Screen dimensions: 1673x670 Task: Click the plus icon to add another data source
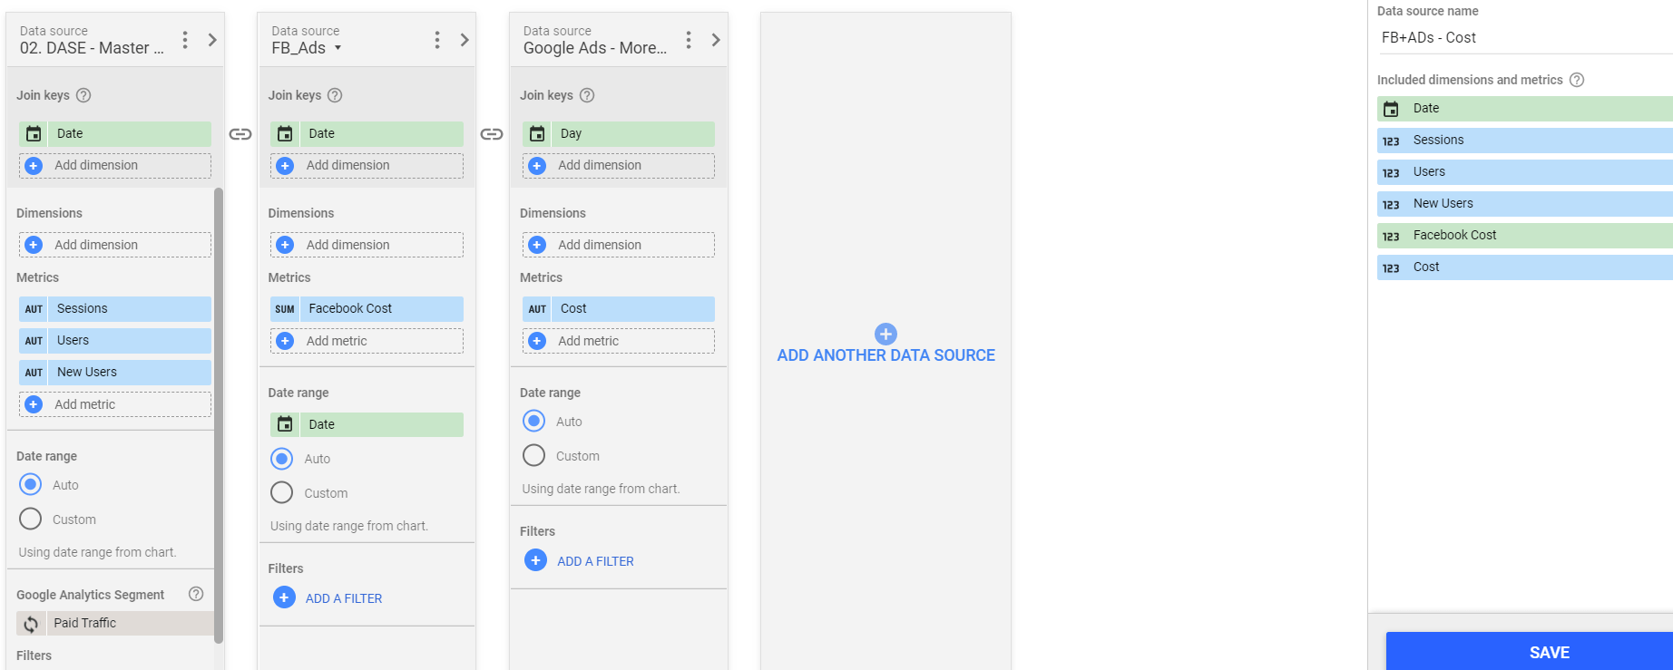[x=885, y=334]
